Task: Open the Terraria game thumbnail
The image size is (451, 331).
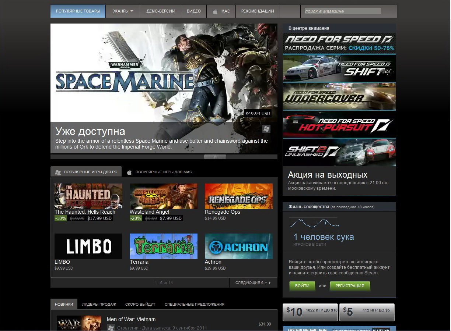Action: coord(164,246)
